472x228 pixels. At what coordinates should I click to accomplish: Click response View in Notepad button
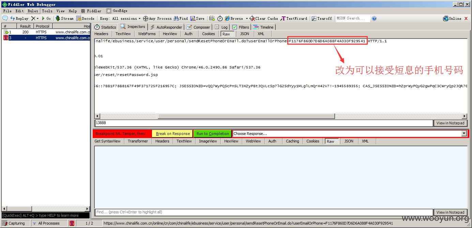pyautogui.click(x=450, y=212)
